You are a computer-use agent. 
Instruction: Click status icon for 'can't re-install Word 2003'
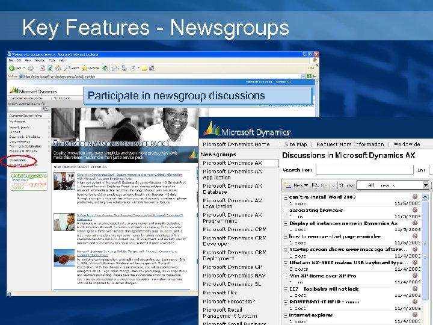415,197
